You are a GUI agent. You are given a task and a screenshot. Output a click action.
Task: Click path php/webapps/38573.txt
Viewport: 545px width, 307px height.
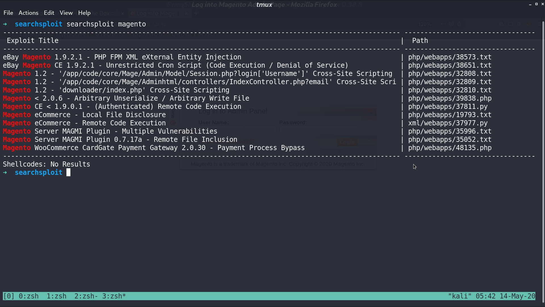point(450,57)
